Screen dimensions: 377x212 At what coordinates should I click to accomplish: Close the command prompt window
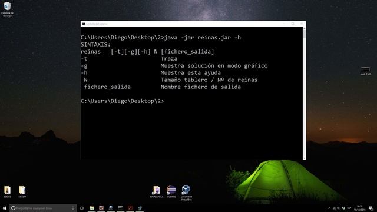[x=302, y=24]
